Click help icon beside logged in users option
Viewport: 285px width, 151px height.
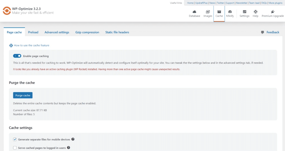coord(68,148)
